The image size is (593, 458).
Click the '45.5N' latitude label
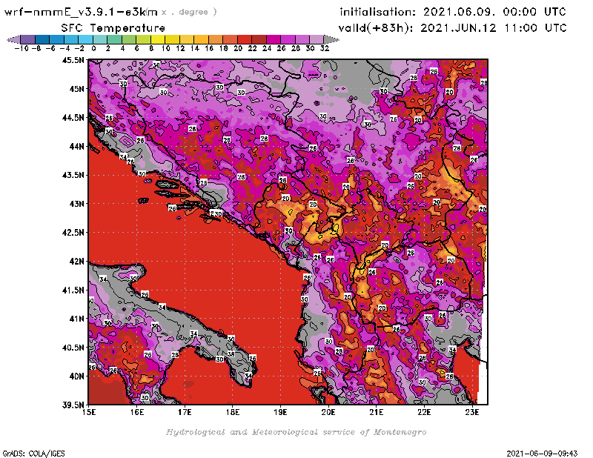(x=73, y=60)
